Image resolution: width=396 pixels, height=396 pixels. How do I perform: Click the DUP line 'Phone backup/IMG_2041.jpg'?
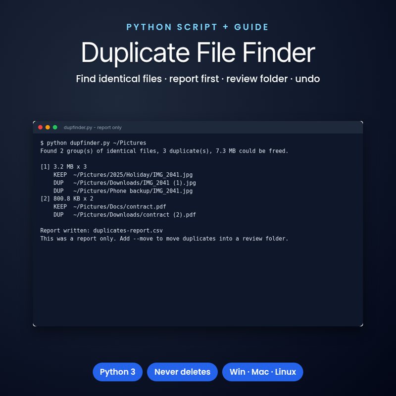tap(123, 191)
